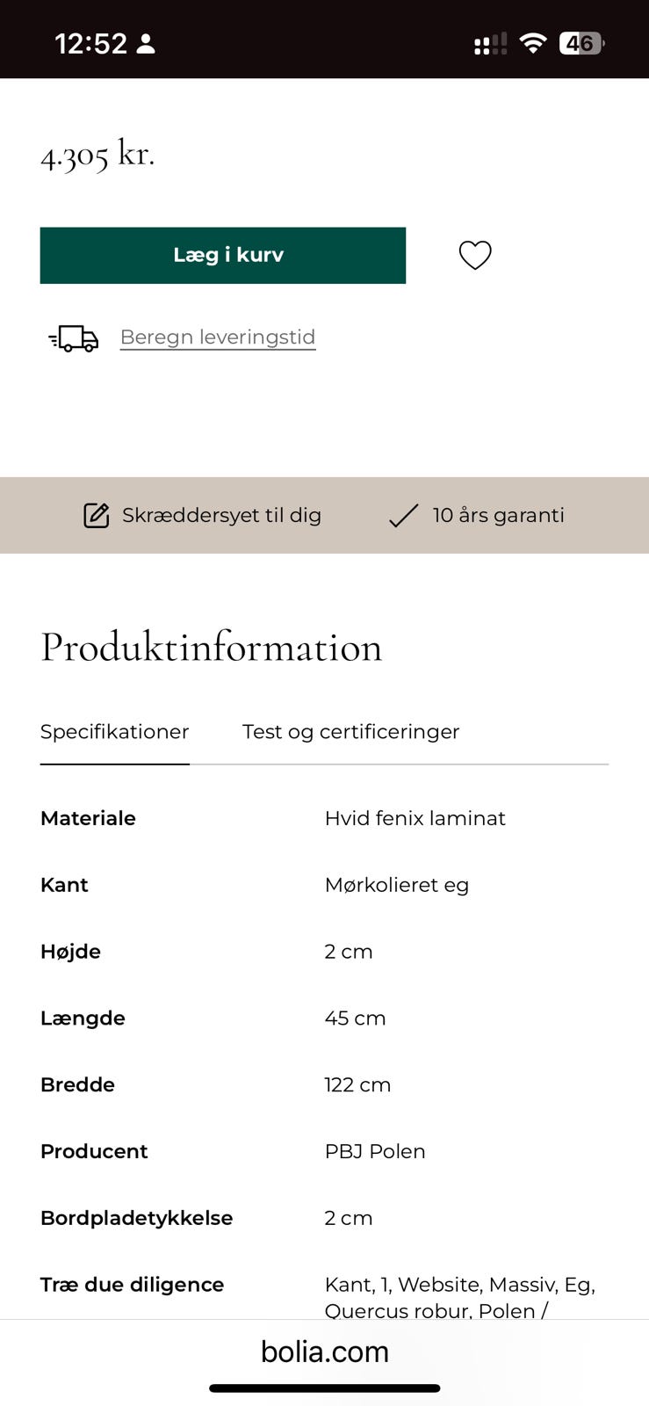Image resolution: width=649 pixels, height=1406 pixels.
Task: Click the delivery truck icon
Action: click(74, 337)
